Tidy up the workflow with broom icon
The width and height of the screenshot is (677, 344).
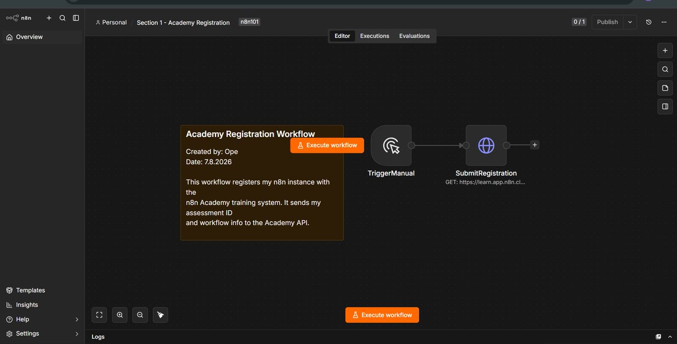click(160, 315)
